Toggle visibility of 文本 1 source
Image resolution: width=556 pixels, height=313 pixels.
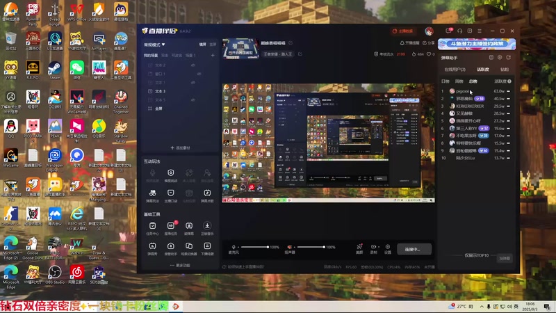tap(193, 82)
